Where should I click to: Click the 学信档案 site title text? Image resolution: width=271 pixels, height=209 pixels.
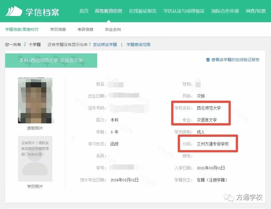click(x=42, y=12)
